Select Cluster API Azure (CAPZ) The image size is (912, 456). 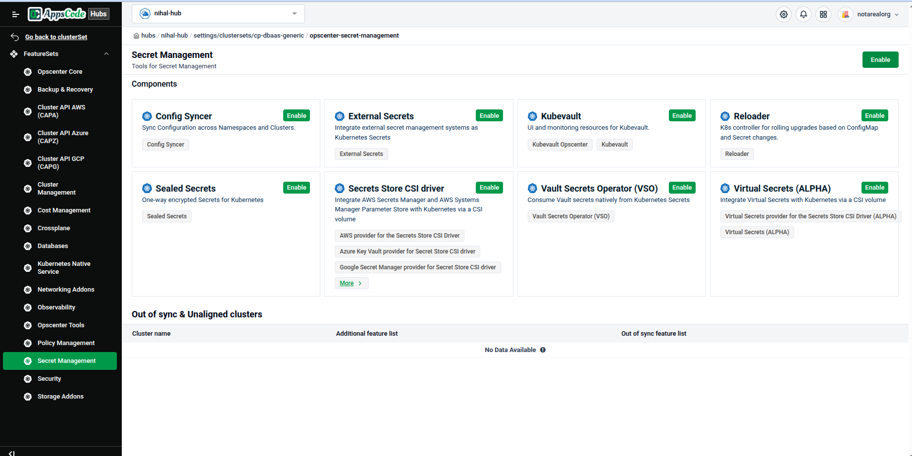60,137
